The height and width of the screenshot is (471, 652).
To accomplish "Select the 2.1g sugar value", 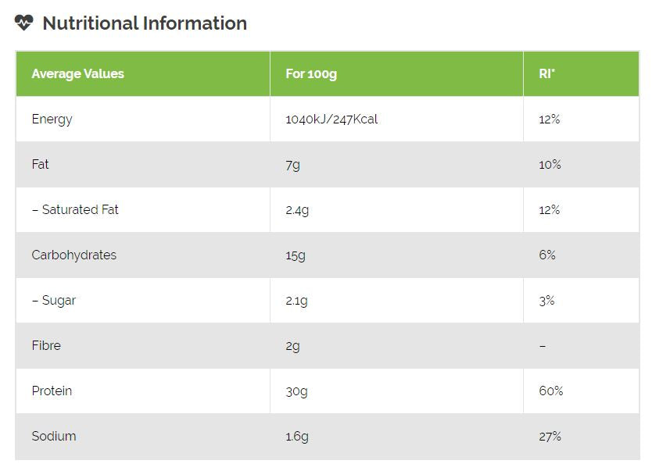I will [x=296, y=301].
